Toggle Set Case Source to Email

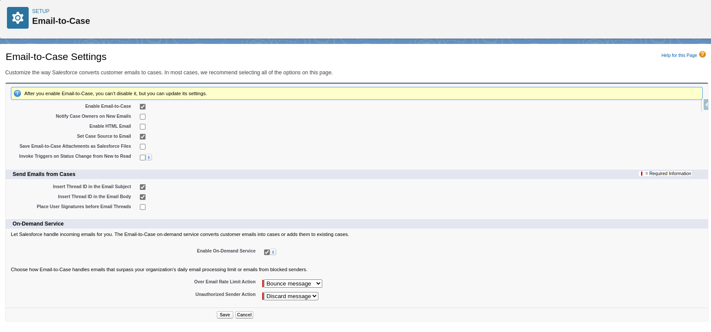pos(142,136)
